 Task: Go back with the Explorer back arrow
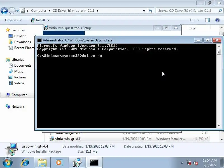(x=4, y=11)
